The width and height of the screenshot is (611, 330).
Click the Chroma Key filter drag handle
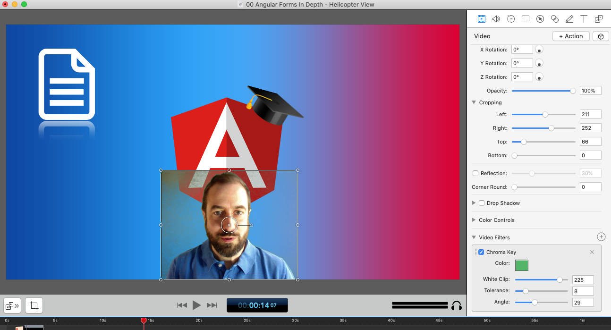pos(475,252)
